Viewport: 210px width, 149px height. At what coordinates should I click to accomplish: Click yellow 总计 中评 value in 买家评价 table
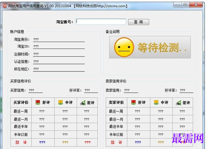65,142
